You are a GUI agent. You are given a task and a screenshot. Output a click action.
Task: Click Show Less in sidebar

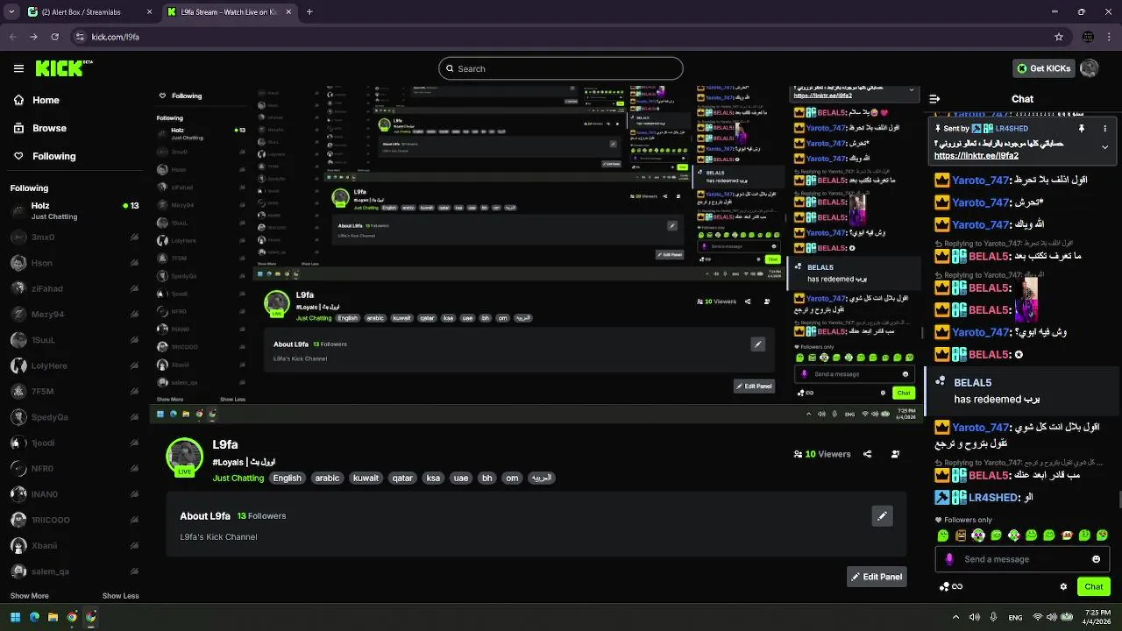[x=120, y=596]
